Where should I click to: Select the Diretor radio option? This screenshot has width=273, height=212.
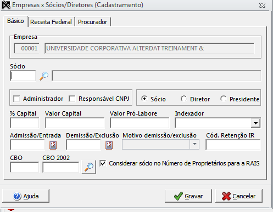(x=183, y=99)
